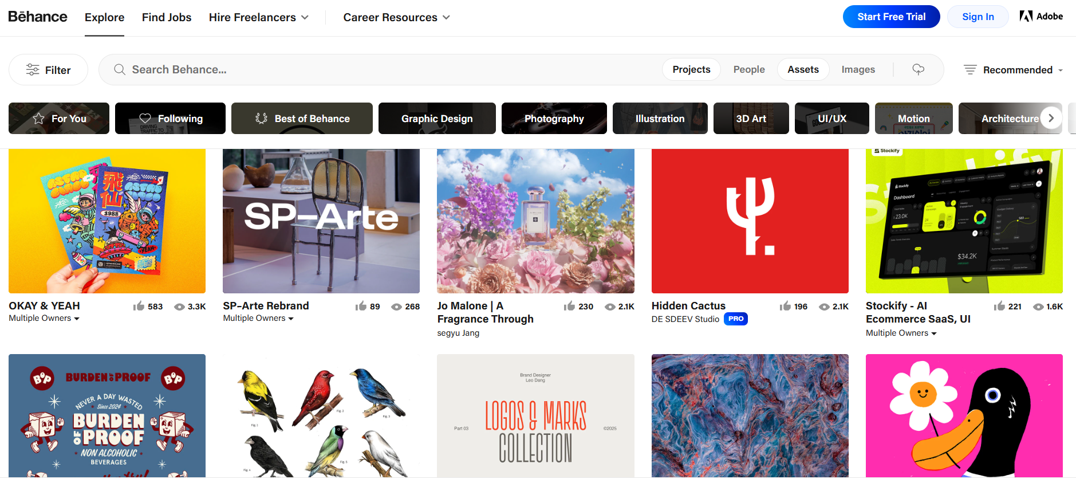Viewport: 1076px width, 483px height.
Task: Select the Best of Behance category
Action: pos(302,119)
